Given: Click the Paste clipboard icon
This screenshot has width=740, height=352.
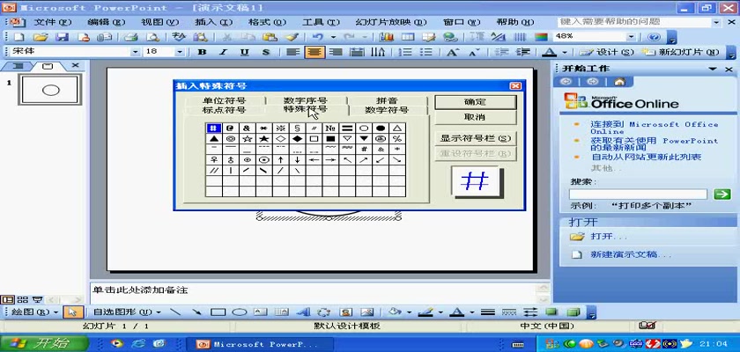Looking at the screenshot, I should pos(270,37).
